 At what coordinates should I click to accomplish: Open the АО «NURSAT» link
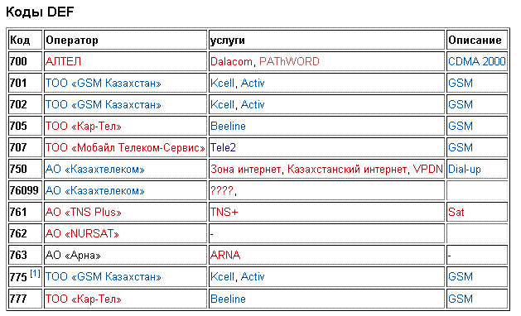(x=82, y=233)
